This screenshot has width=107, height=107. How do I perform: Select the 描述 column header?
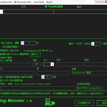79,7
